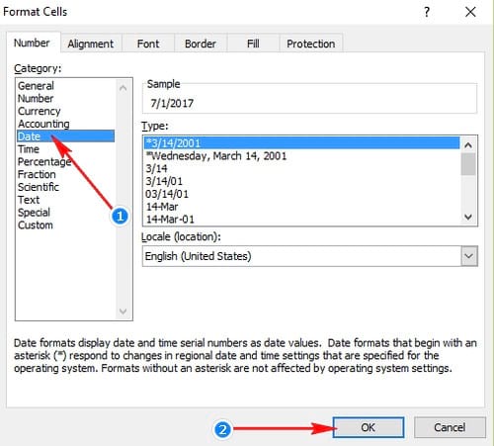
Task: Select date type *3/14/2001
Action: pyautogui.click(x=301, y=143)
